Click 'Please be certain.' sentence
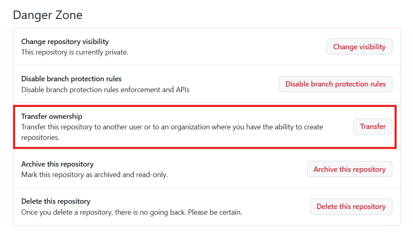The height and width of the screenshot is (247, 413). [215, 212]
